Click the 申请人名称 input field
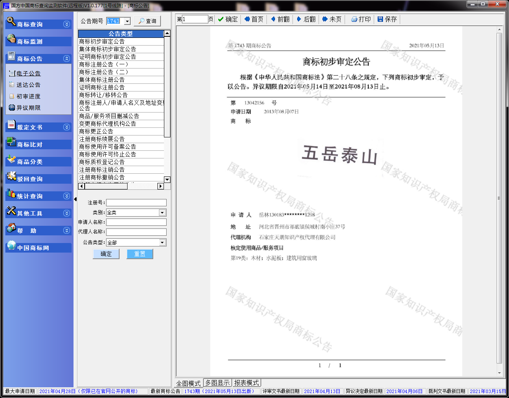The height and width of the screenshot is (398, 509). [136, 222]
